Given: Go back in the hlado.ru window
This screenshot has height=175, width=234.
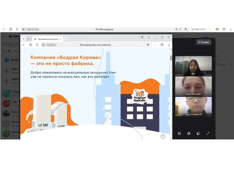Looking at the screenshot, I should [x=24, y=45].
